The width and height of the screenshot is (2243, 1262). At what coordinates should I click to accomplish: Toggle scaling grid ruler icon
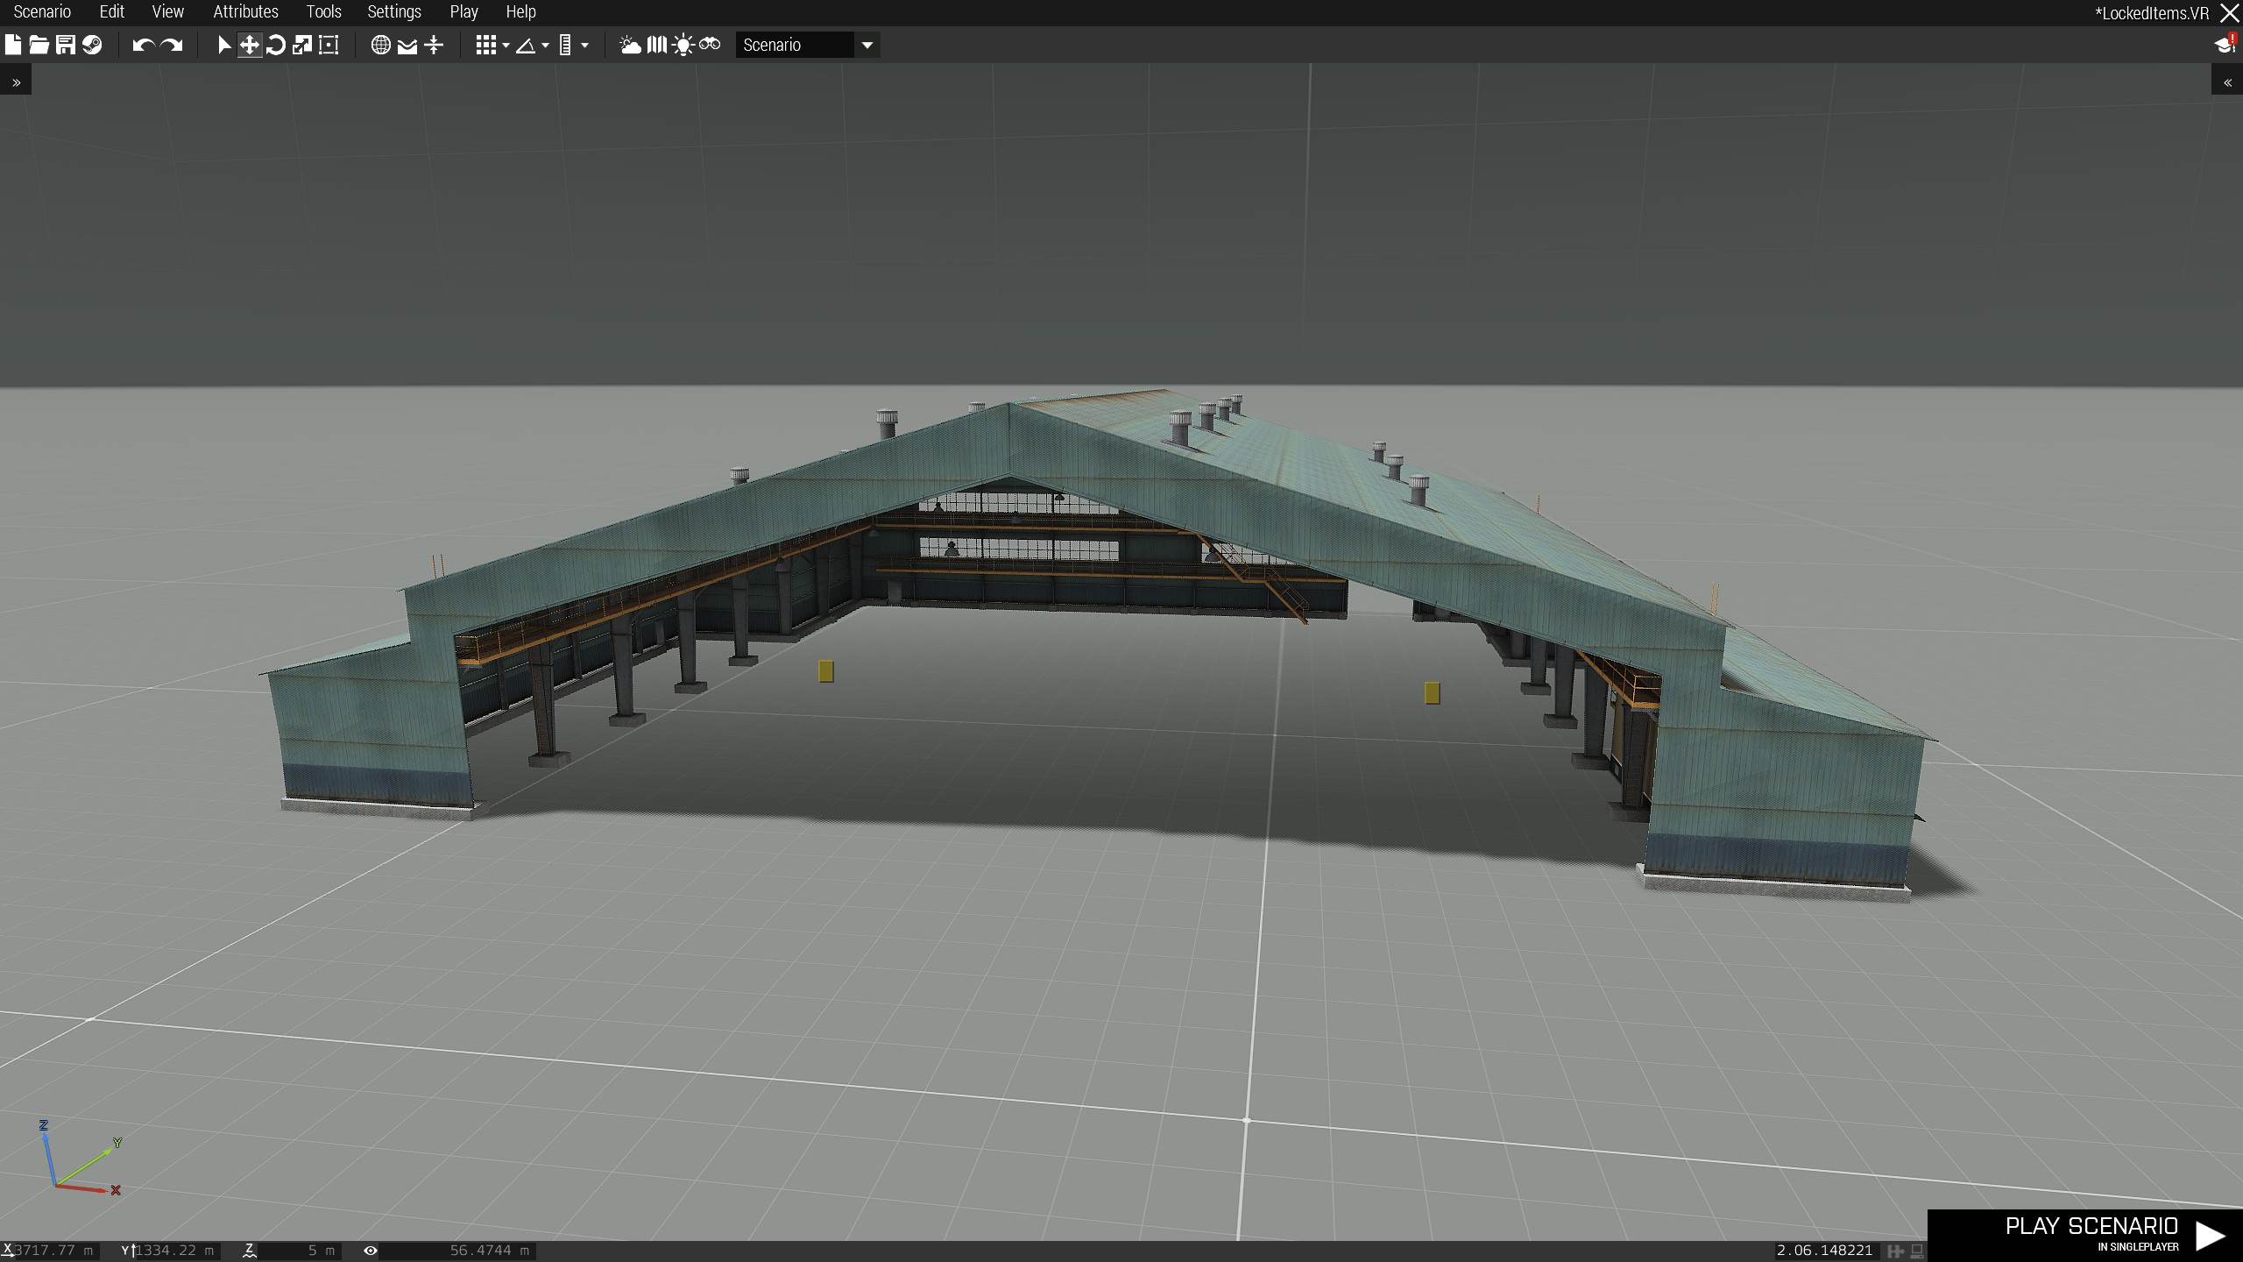[565, 45]
